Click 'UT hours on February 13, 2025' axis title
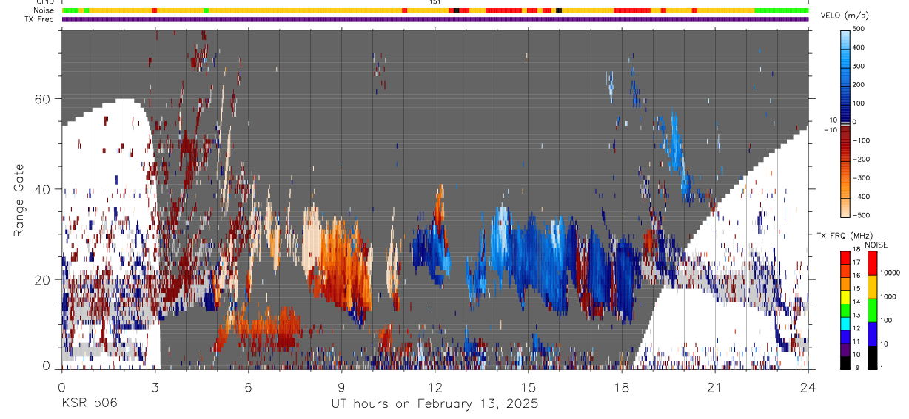909x419 pixels. tap(435, 404)
